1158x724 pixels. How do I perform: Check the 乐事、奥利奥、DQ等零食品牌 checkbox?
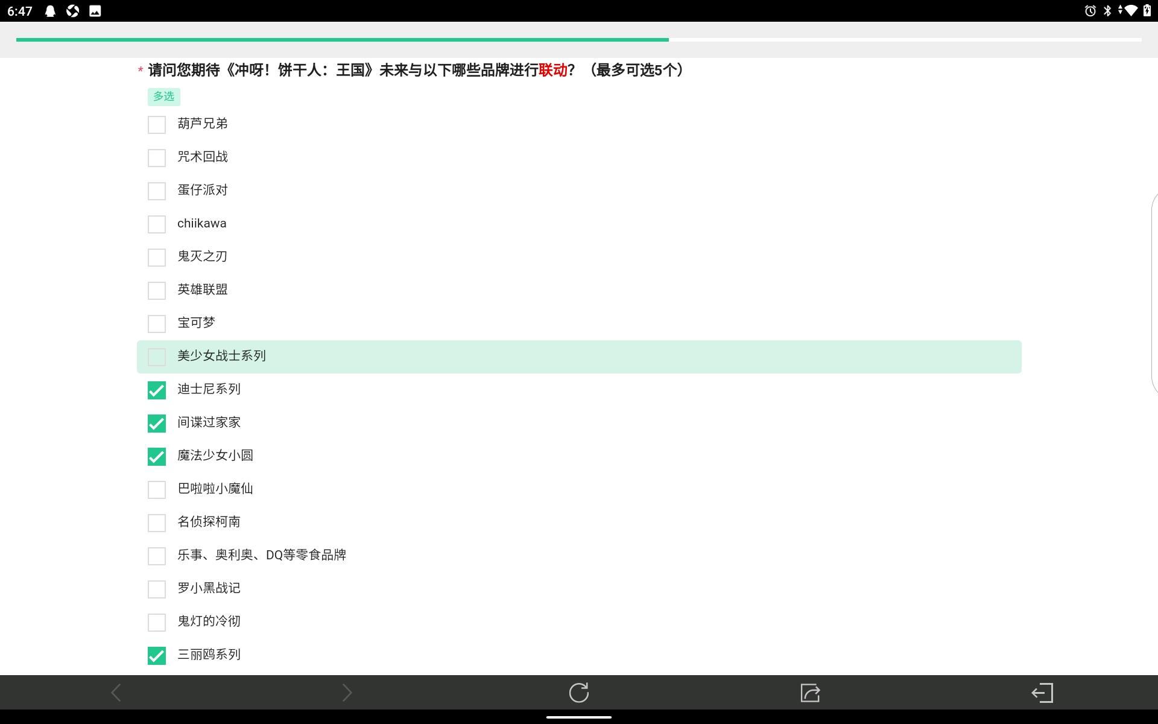[x=157, y=556]
